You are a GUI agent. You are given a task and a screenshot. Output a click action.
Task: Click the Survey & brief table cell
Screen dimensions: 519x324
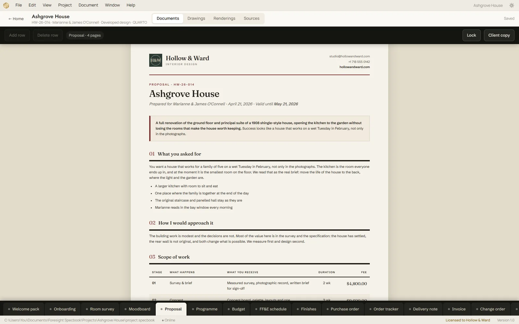(181, 283)
